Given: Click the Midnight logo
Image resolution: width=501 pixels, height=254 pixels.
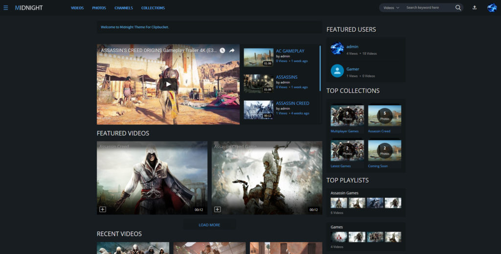Looking at the screenshot, I should pos(29,8).
